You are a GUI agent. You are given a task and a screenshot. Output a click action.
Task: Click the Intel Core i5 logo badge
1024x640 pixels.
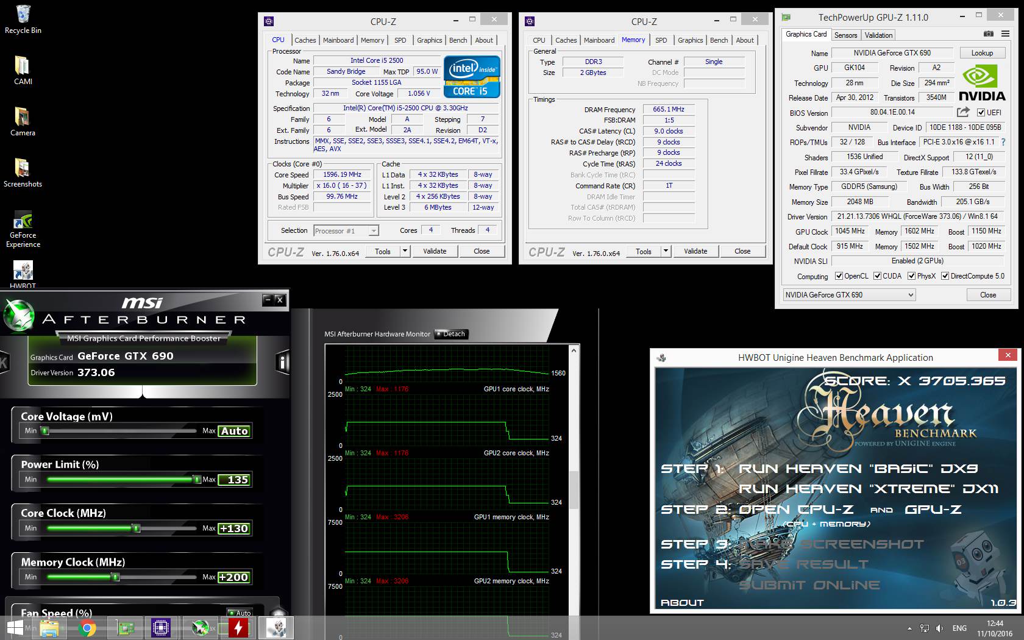(472, 76)
